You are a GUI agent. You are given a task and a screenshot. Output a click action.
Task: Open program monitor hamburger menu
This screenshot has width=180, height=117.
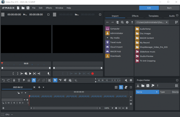(3, 15)
